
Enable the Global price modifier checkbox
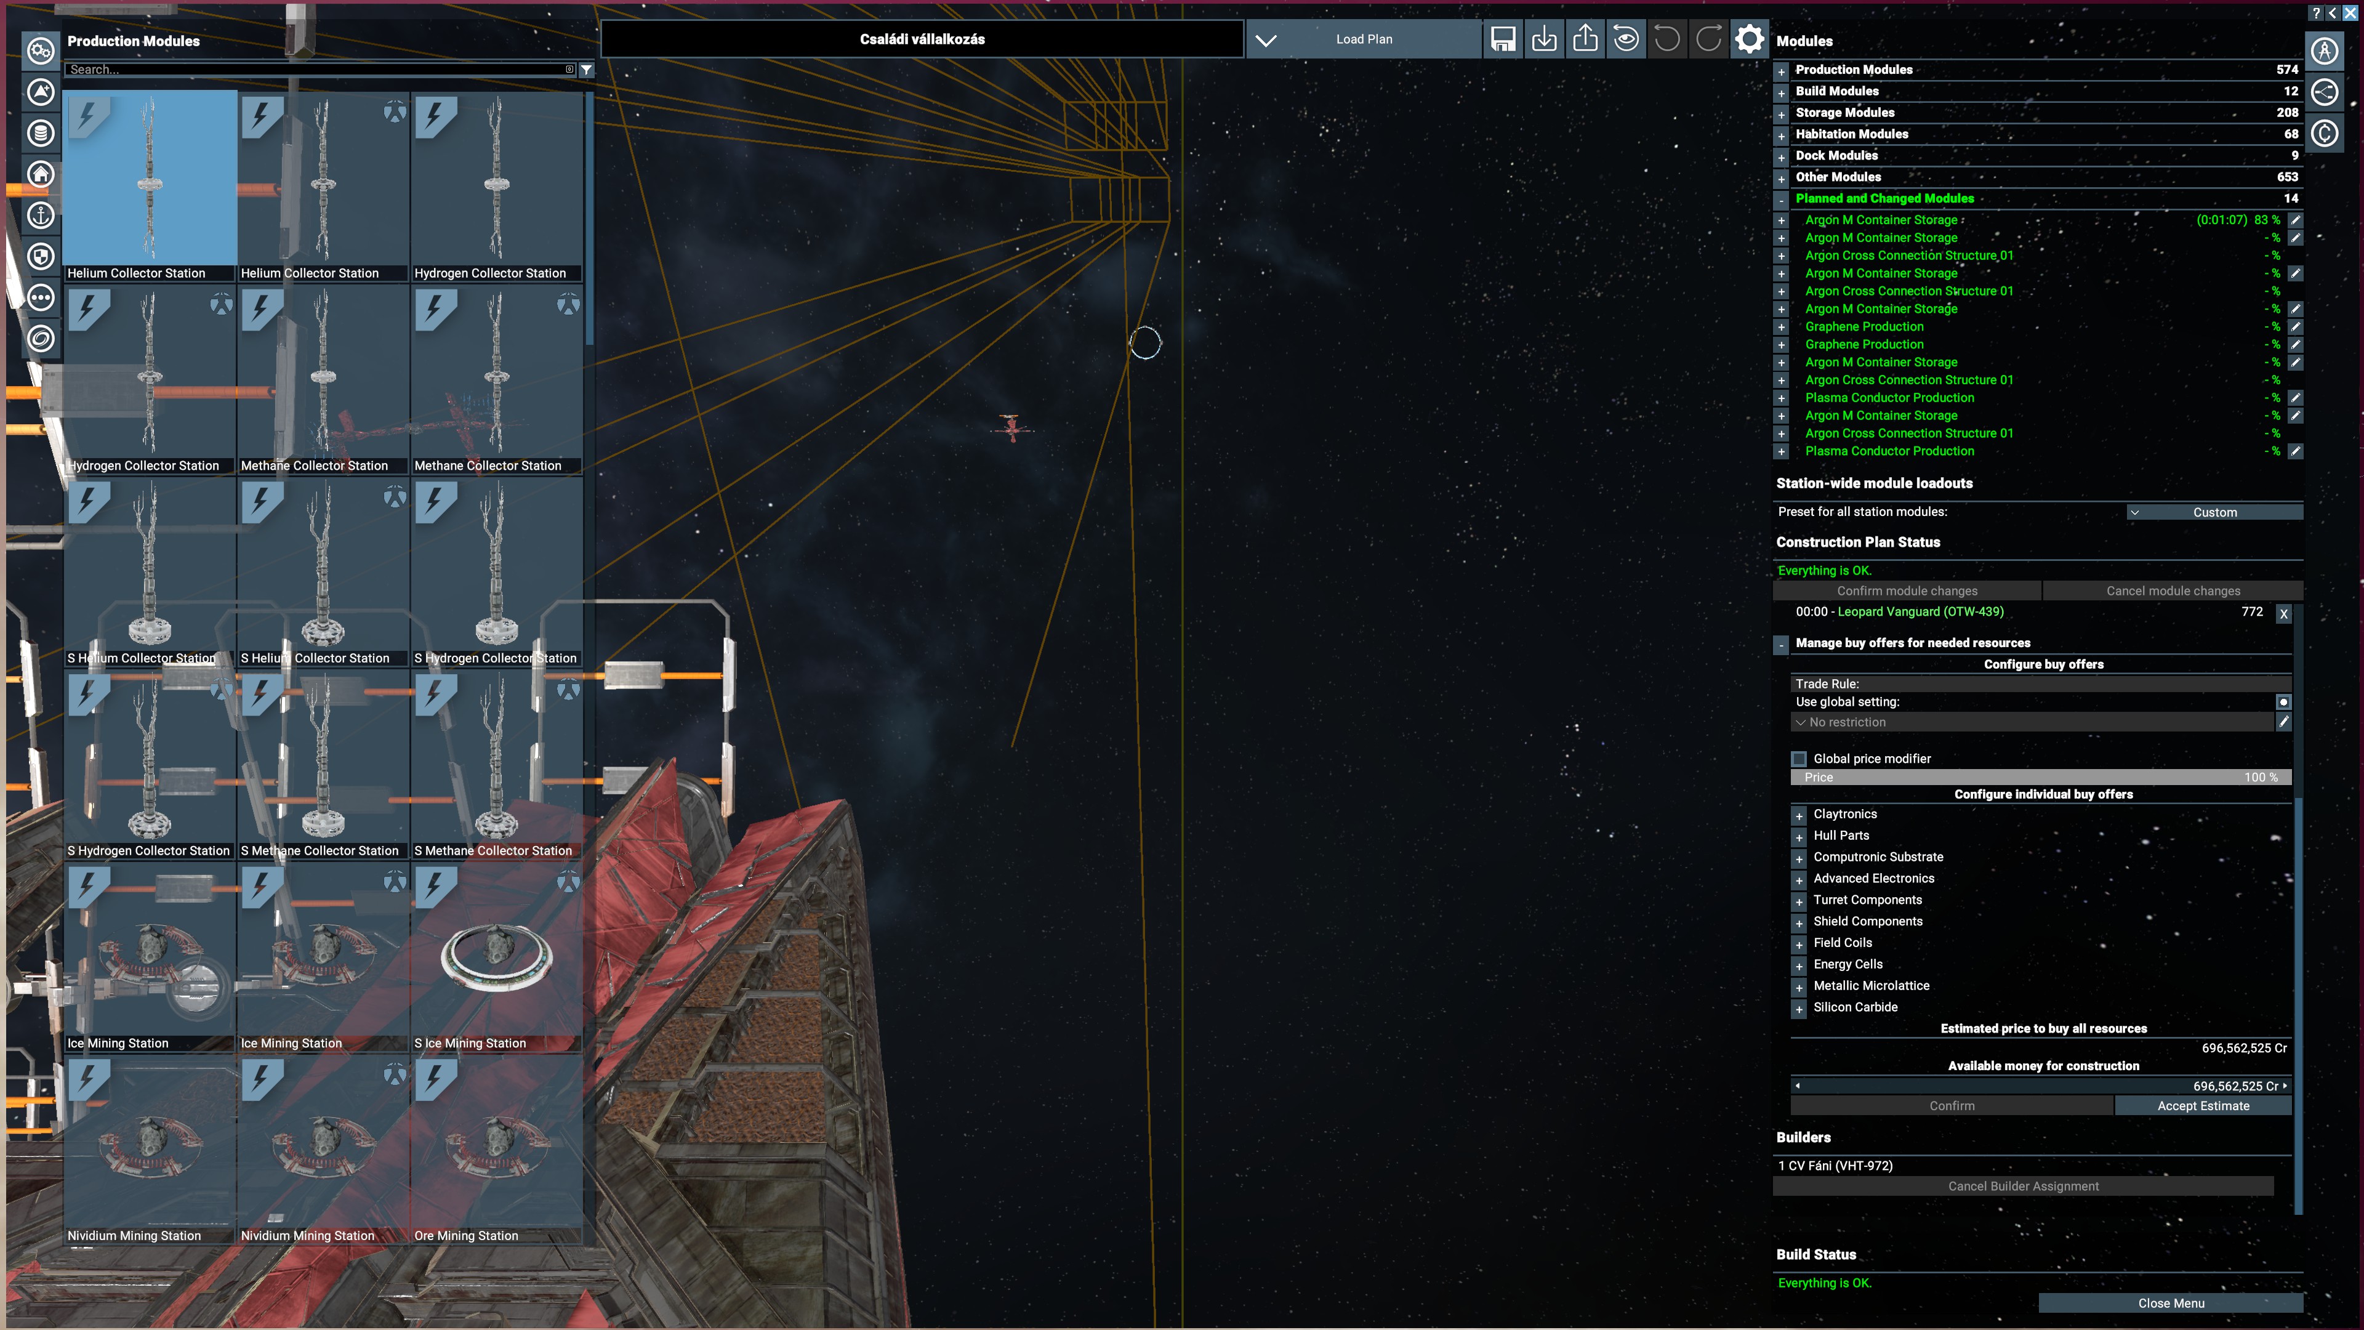point(1799,759)
